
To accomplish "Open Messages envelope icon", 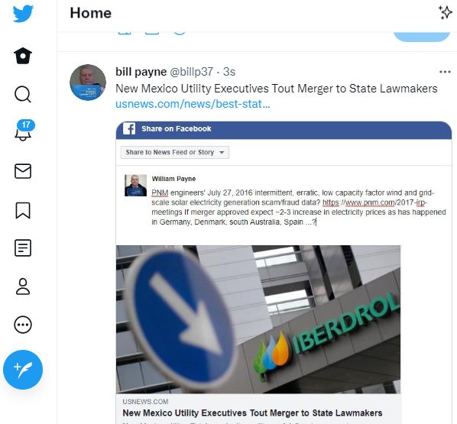I will (23, 171).
